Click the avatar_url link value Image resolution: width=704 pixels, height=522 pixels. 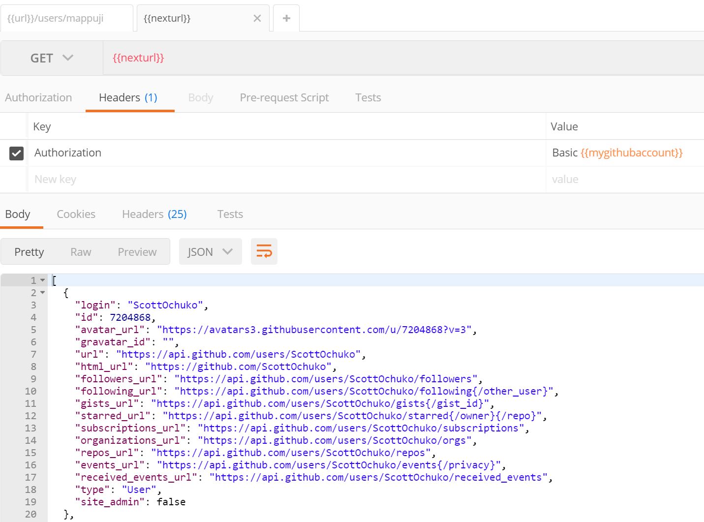point(314,330)
